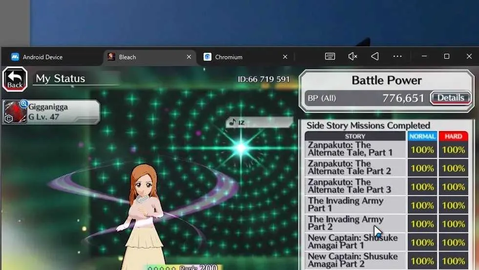
Task: Click the Android Device tab icon
Action: (x=15, y=57)
